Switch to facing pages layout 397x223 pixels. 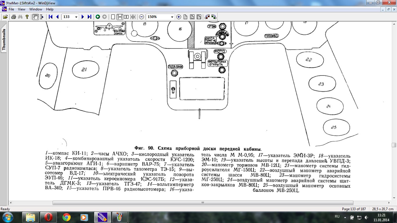click(126, 17)
